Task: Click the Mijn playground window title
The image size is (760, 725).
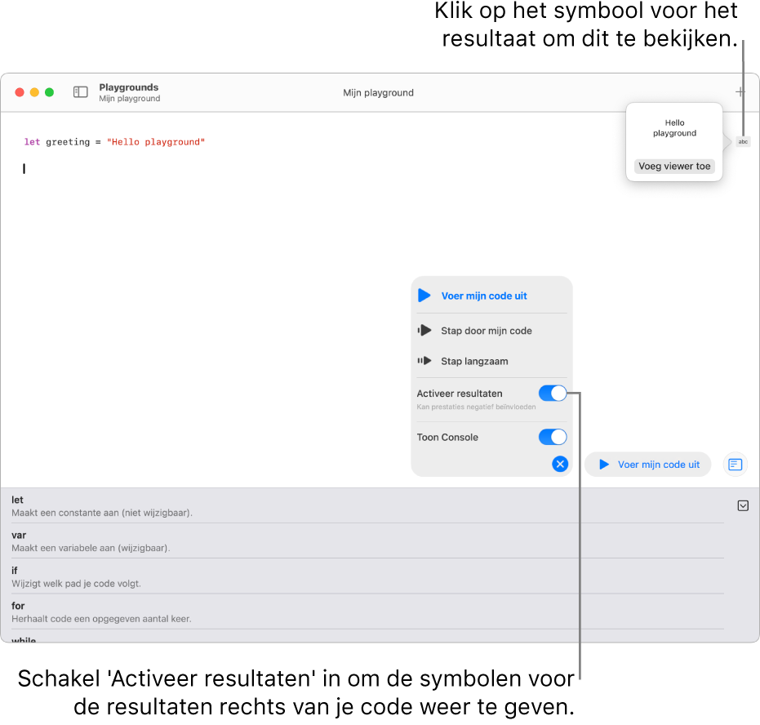Action: pyautogui.click(x=378, y=92)
